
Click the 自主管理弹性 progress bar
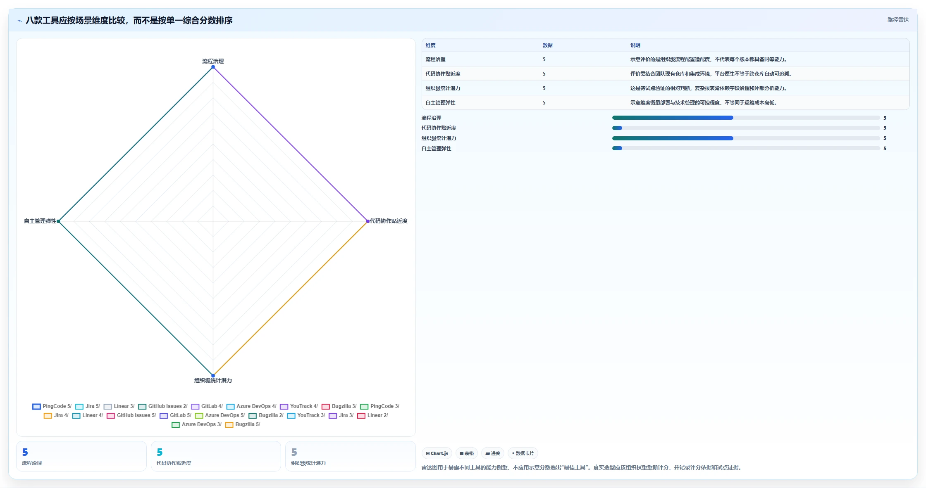click(746, 148)
